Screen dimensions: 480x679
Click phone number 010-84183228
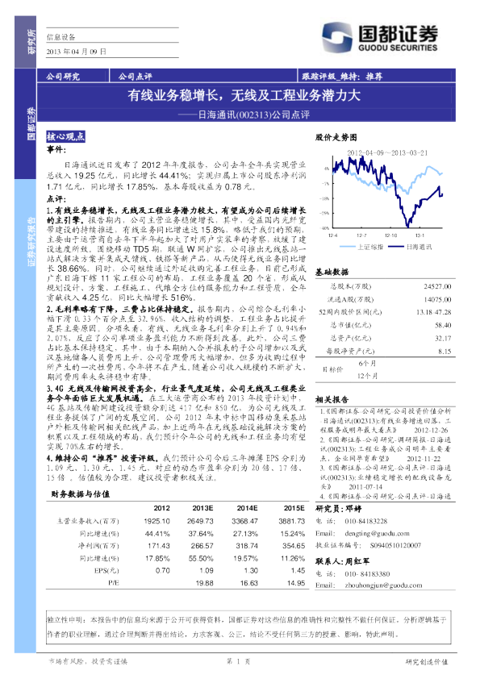[366, 522]
